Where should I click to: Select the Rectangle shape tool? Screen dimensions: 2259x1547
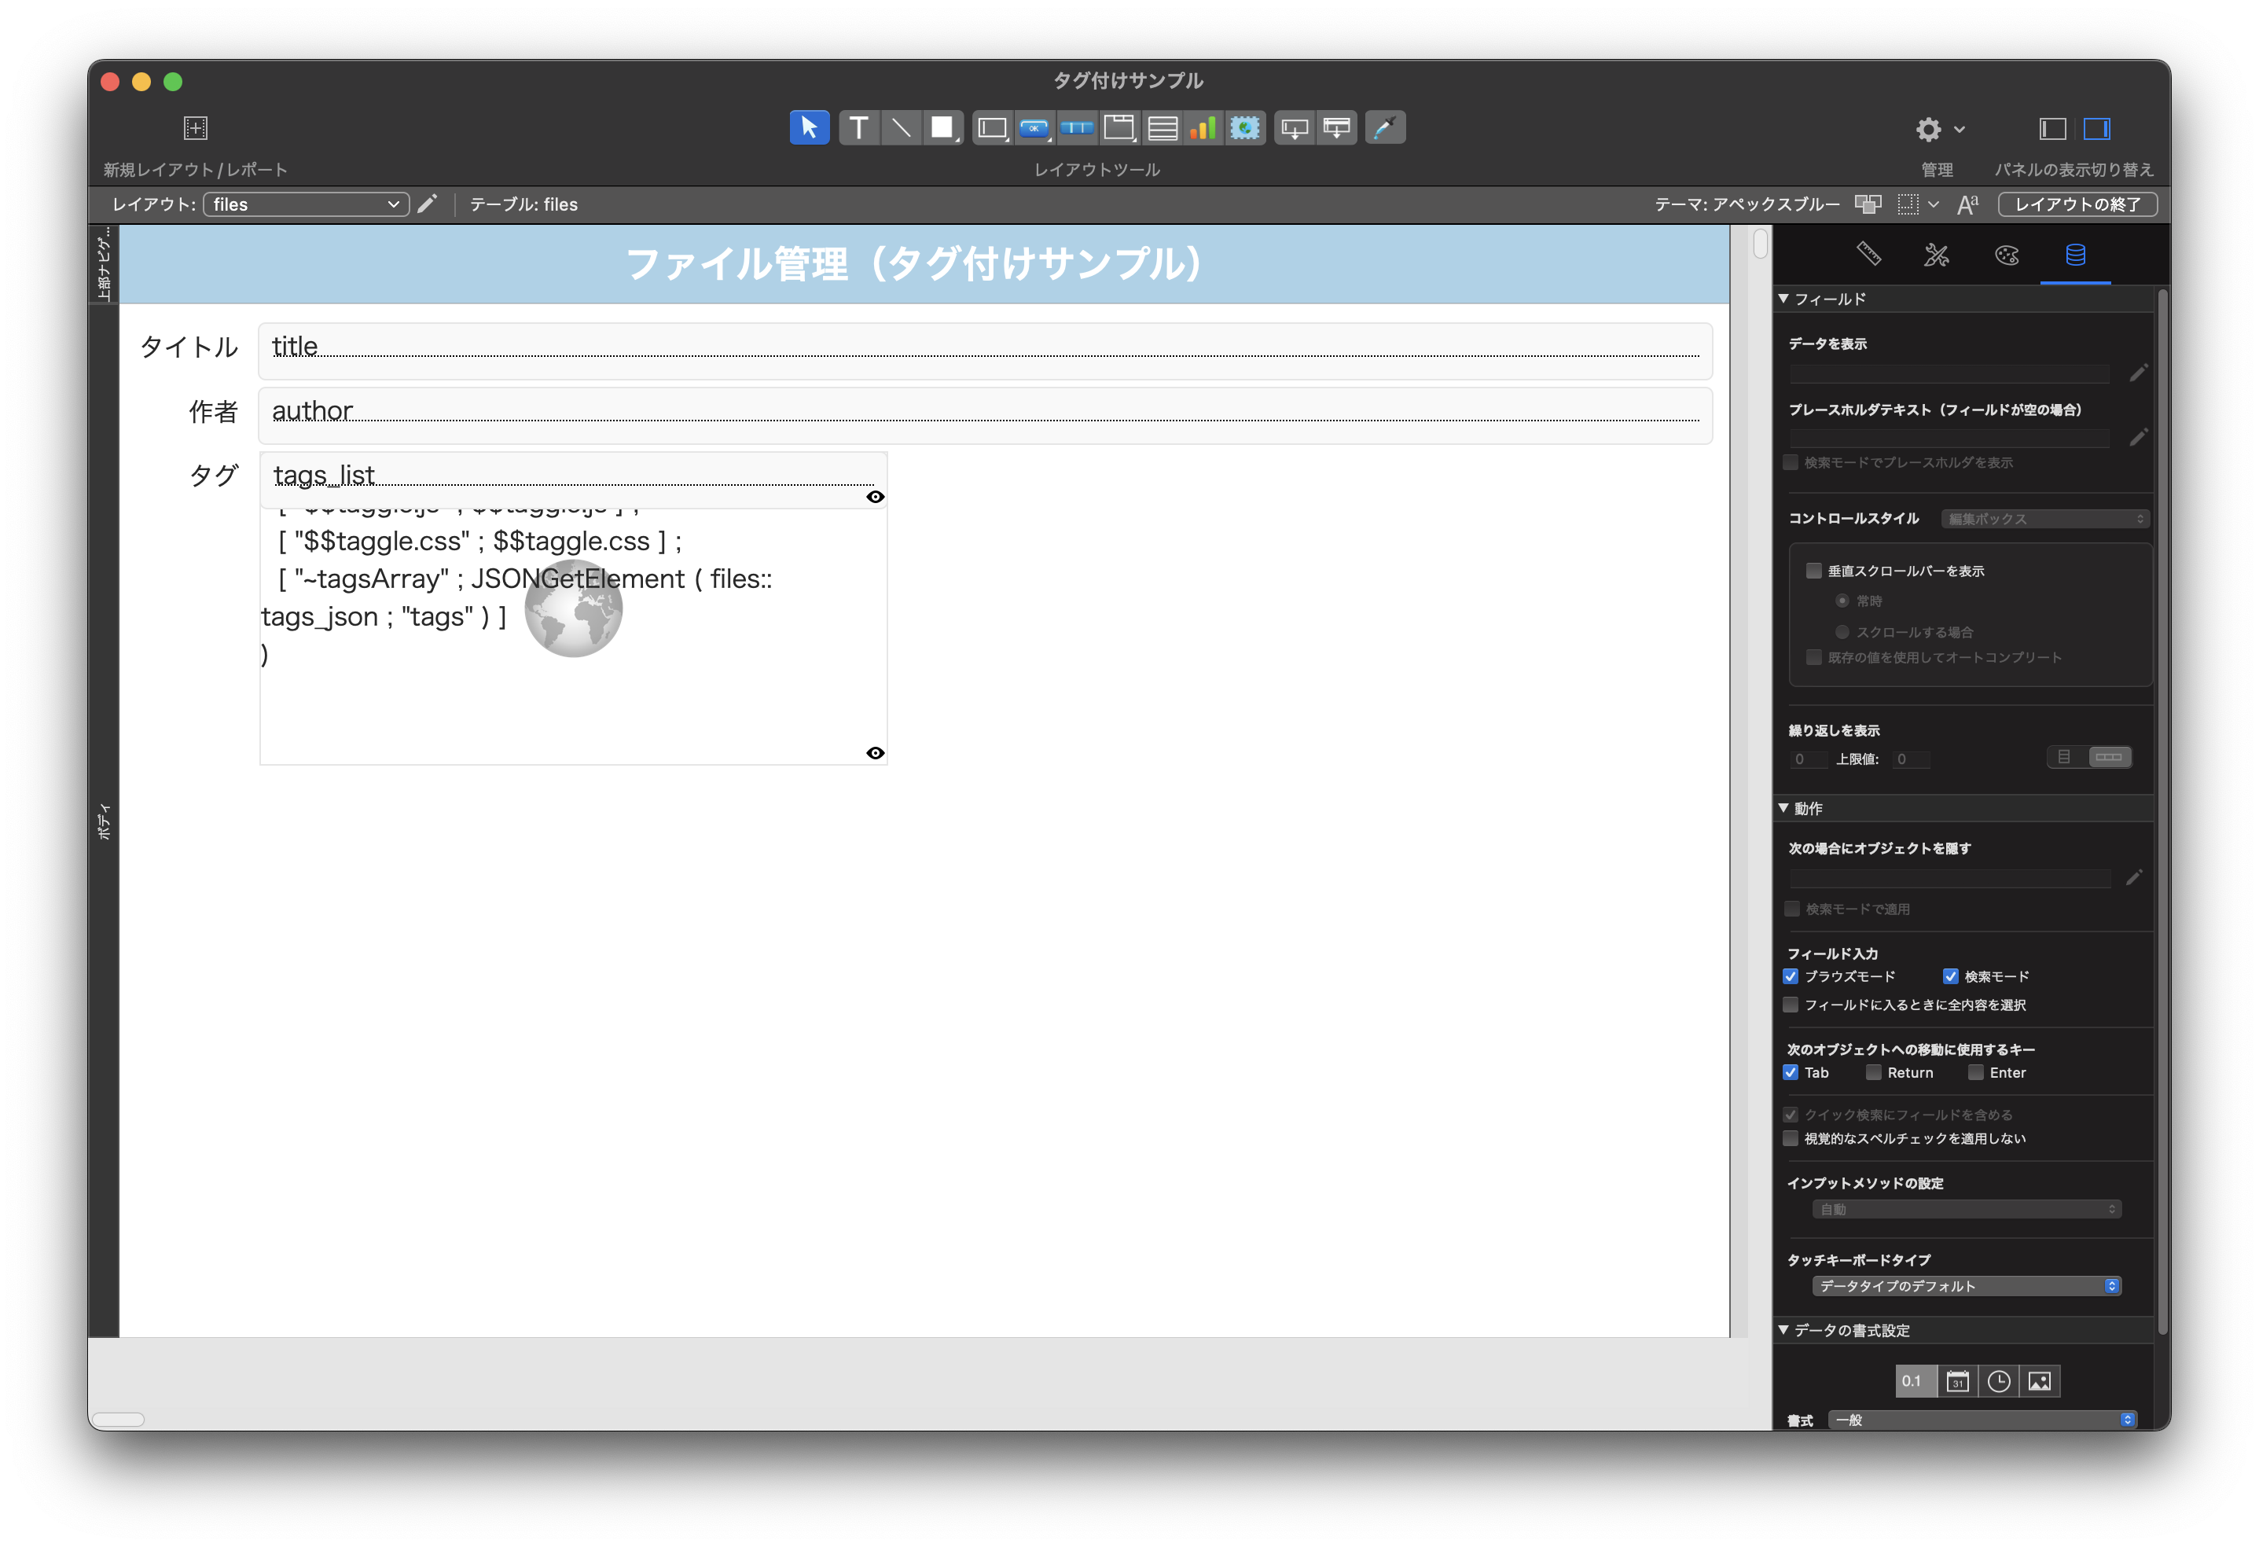(942, 127)
